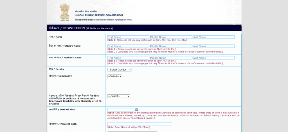Image resolution: width=288 pixels, height=132 pixels.
Task: Click Mother's Name single parent Note 2
Action: pyautogui.click(x=165, y=63)
